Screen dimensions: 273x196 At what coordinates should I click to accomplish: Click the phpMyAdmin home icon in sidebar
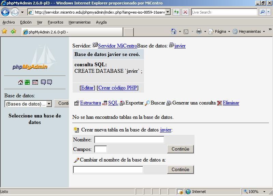(20, 82)
